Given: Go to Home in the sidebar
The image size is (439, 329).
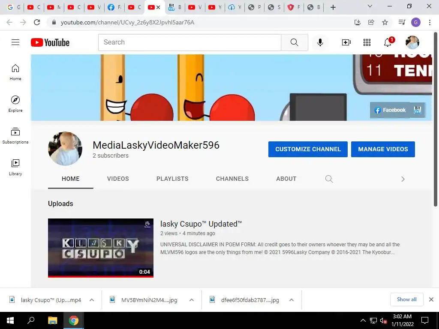Looking at the screenshot, I should pos(15,72).
